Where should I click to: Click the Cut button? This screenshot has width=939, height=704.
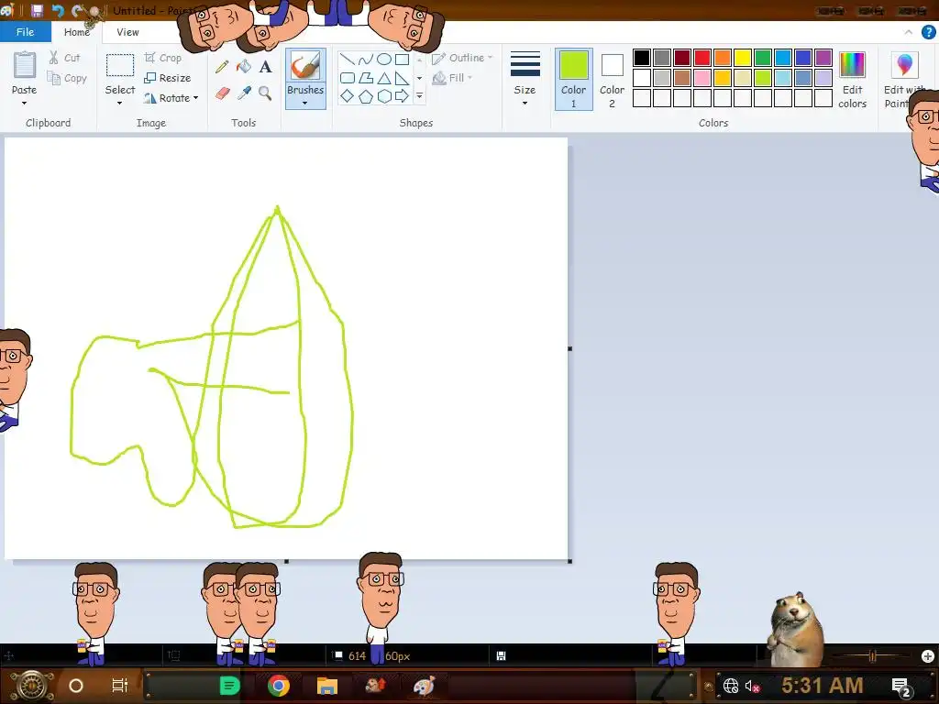(64, 58)
